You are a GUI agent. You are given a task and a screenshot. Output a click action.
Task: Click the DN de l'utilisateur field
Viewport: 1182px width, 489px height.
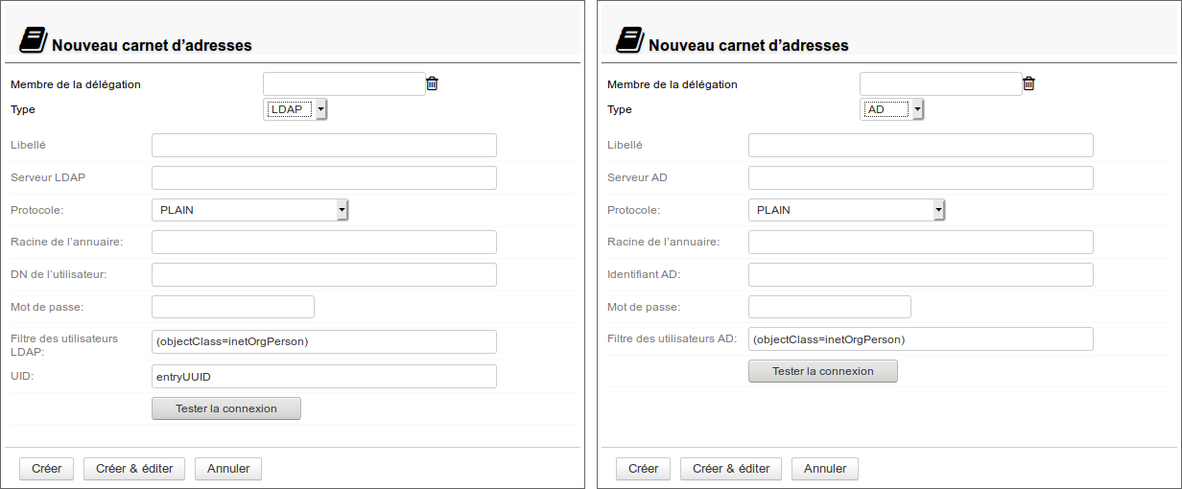323,275
